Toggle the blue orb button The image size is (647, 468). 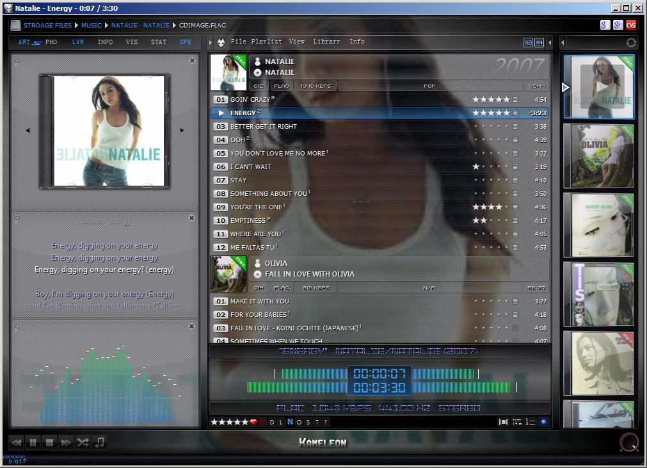click(x=543, y=422)
